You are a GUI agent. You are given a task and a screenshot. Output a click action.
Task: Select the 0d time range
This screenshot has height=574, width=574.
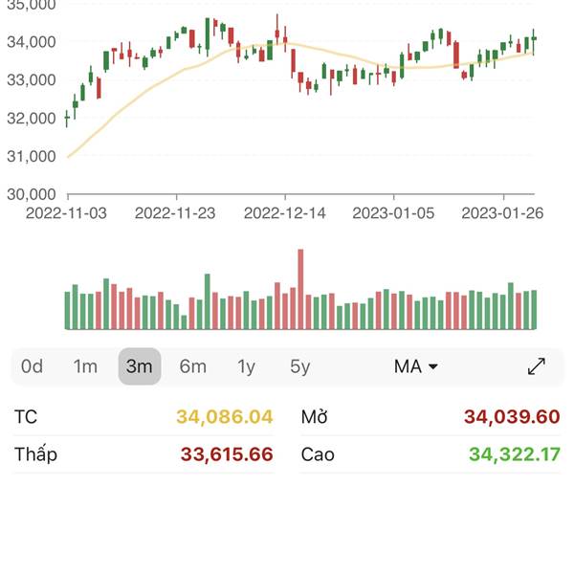(32, 366)
